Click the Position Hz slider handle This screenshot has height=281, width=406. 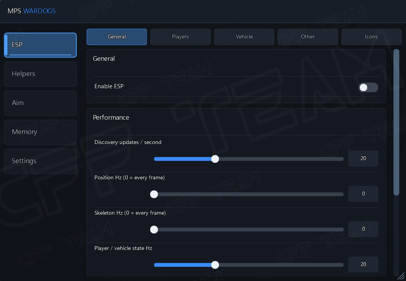(x=154, y=194)
